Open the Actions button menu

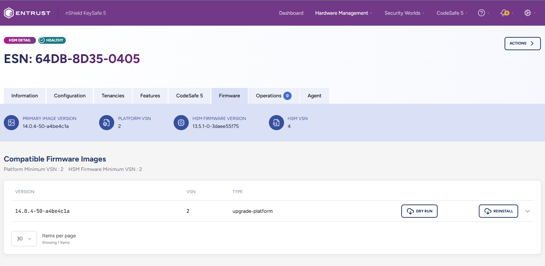coord(522,43)
